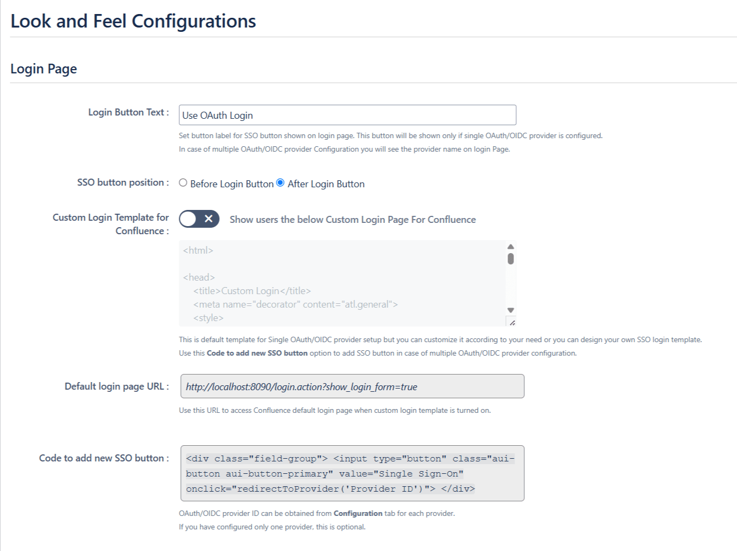The image size is (737, 551).
Task: Click the scrollbar thumb of the template textarea
Action: [511, 259]
